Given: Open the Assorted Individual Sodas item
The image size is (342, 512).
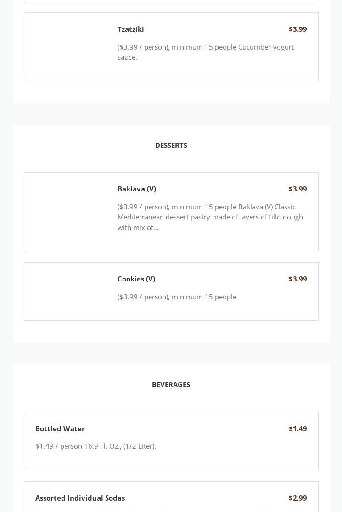Looking at the screenshot, I should tap(80, 498).
